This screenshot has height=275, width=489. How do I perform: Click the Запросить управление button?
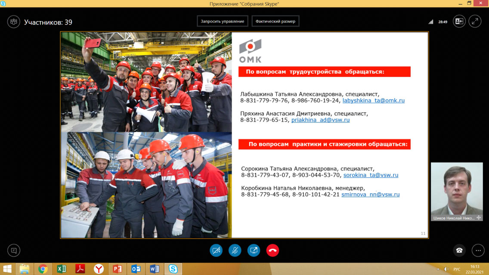[x=223, y=21]
